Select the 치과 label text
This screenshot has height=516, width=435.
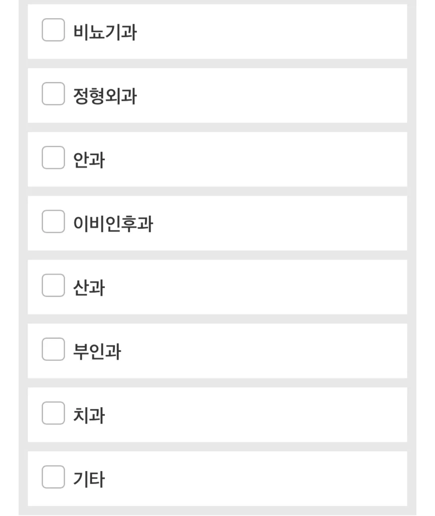point(89,415)
